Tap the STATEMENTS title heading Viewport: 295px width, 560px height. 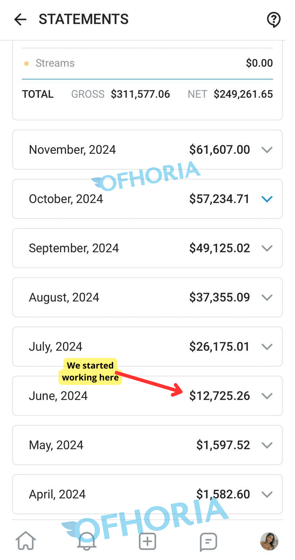(x=84, y=19)
